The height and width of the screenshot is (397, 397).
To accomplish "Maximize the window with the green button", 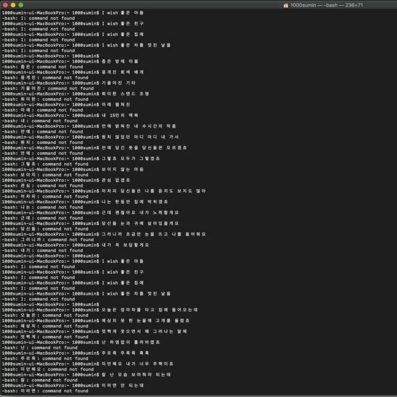I will [x=21, y=5].
